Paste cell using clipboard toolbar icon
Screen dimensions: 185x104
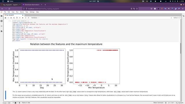pos(17,18)
